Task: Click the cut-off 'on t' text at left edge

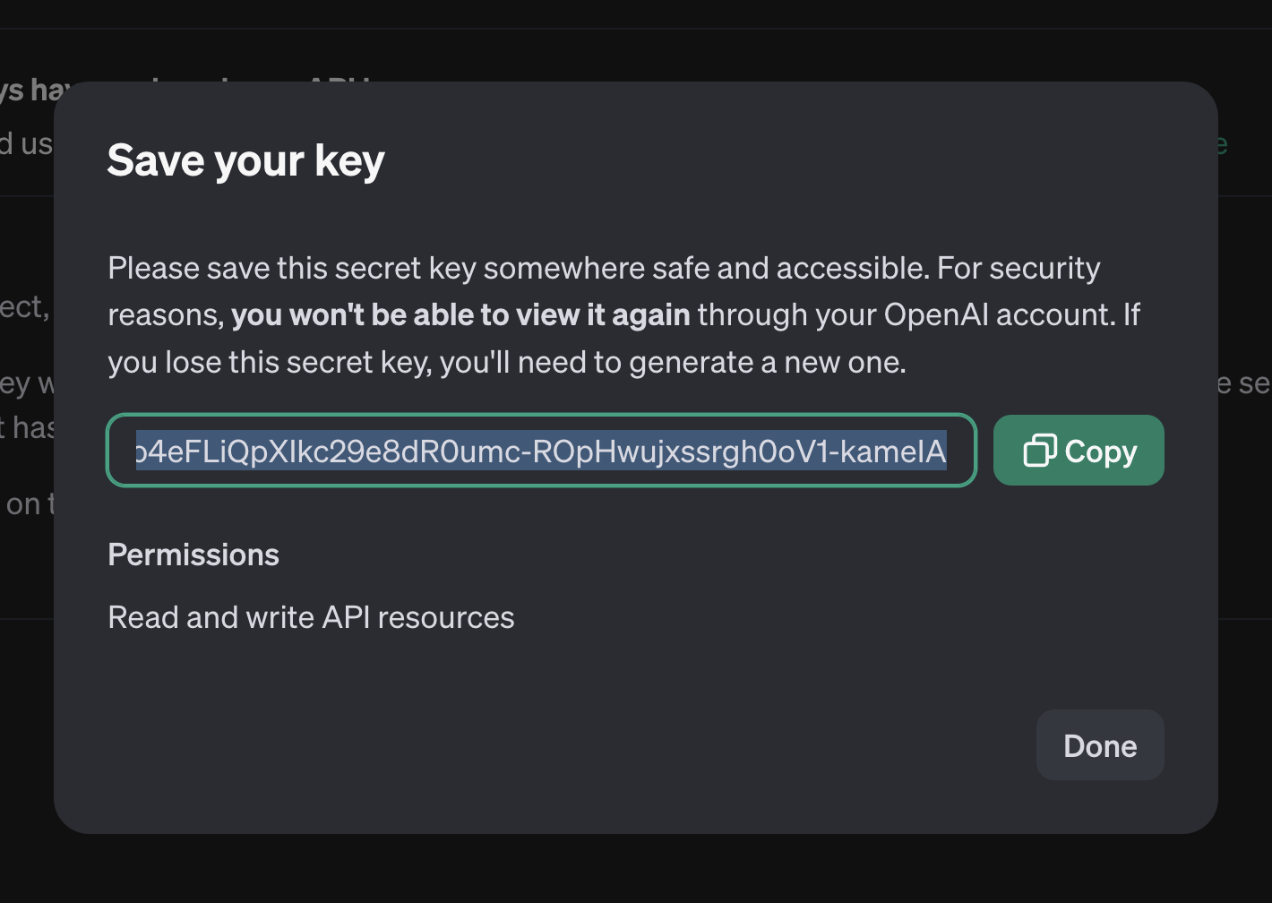Action: click(27, 504)
